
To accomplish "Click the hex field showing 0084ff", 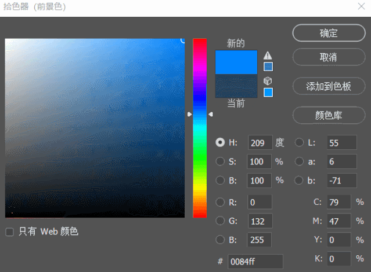I will click(x=255, y=262).
